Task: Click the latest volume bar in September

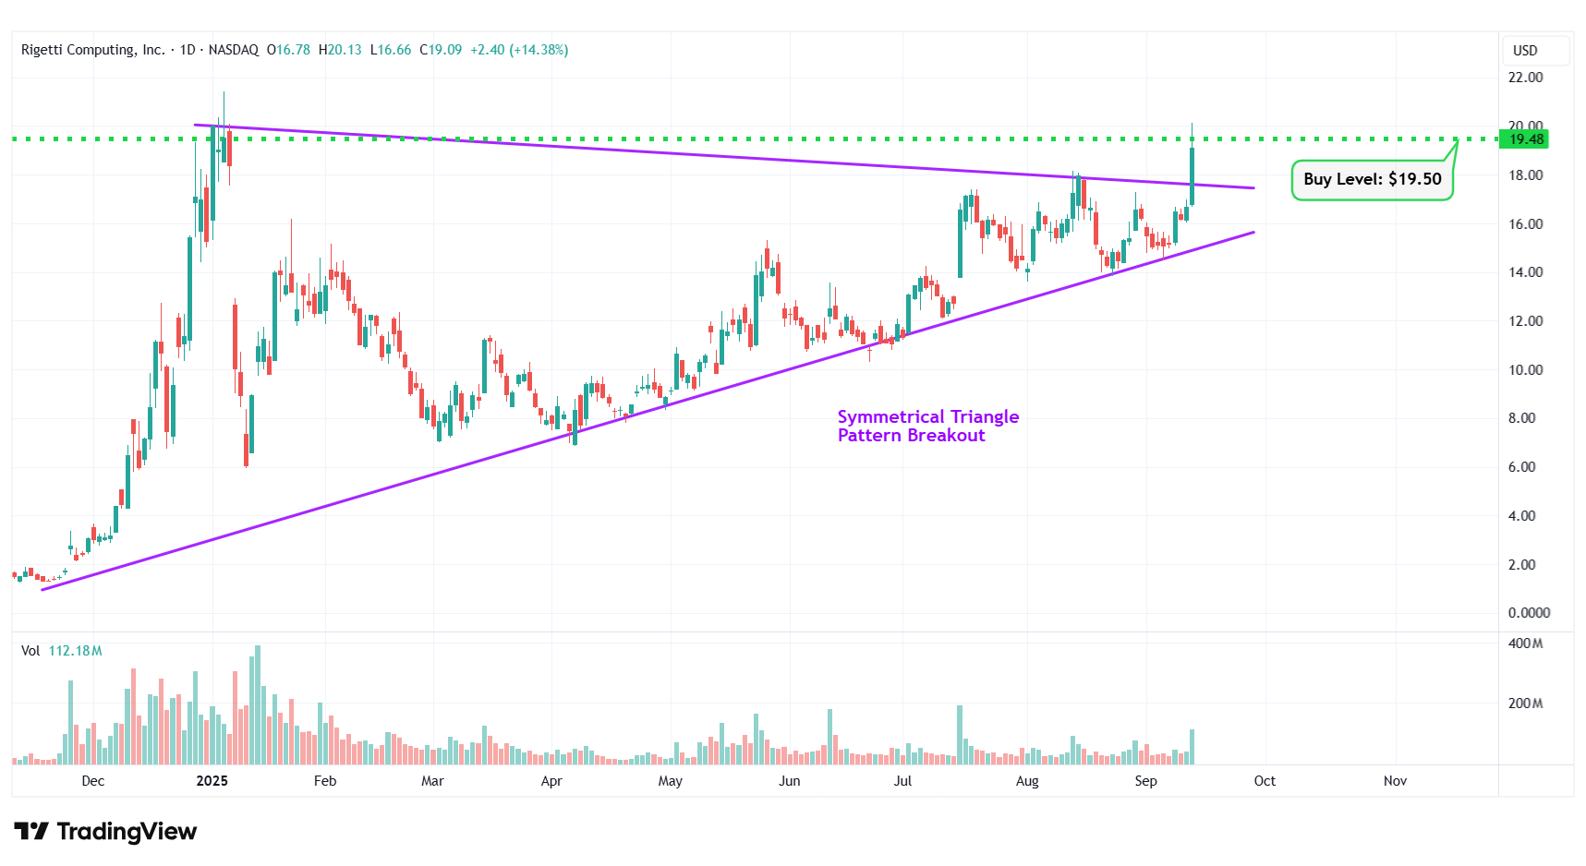Action: [x=1193, y=747]
